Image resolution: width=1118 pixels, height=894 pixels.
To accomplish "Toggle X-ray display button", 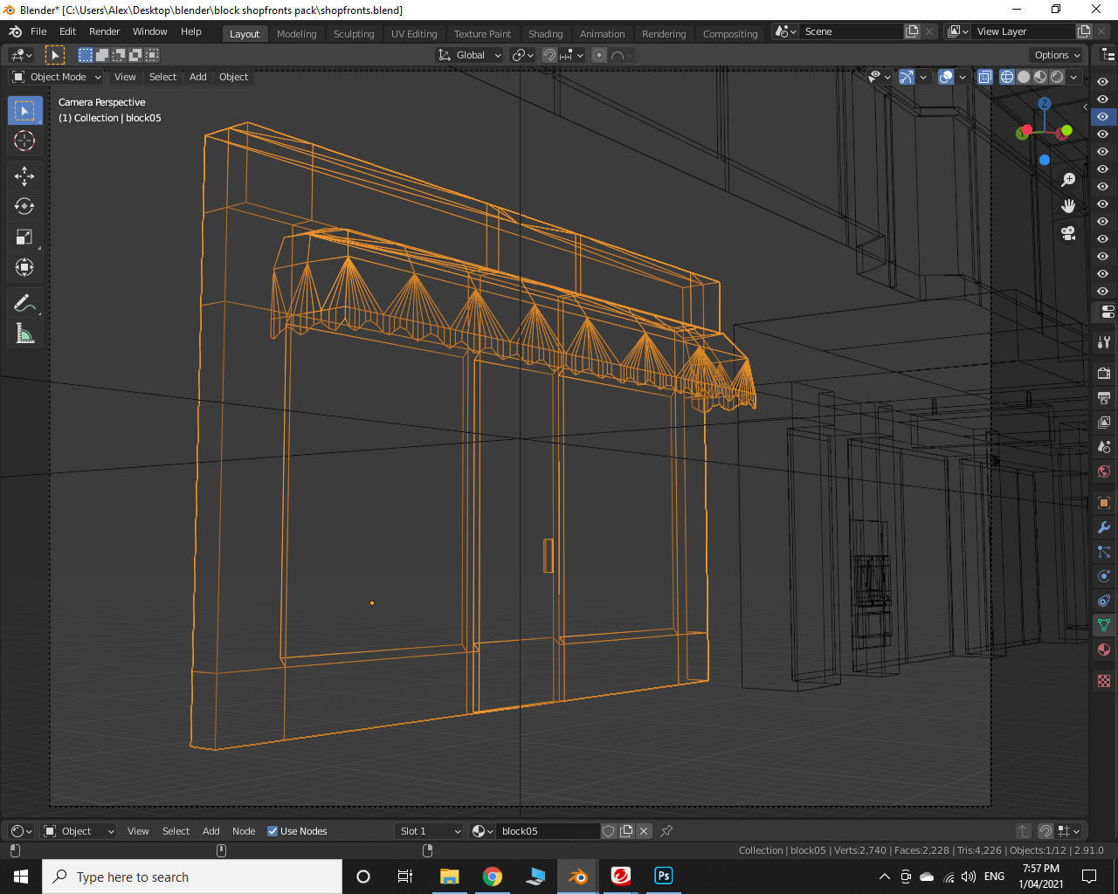I will 984,77.
